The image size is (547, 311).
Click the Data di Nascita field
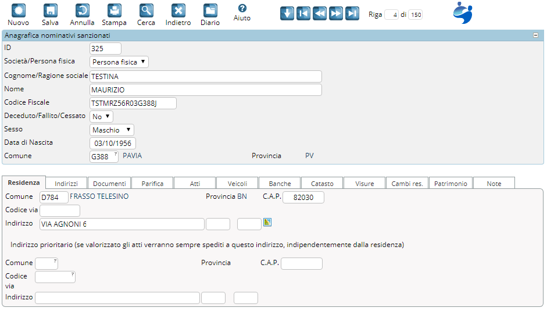point(113,144)
